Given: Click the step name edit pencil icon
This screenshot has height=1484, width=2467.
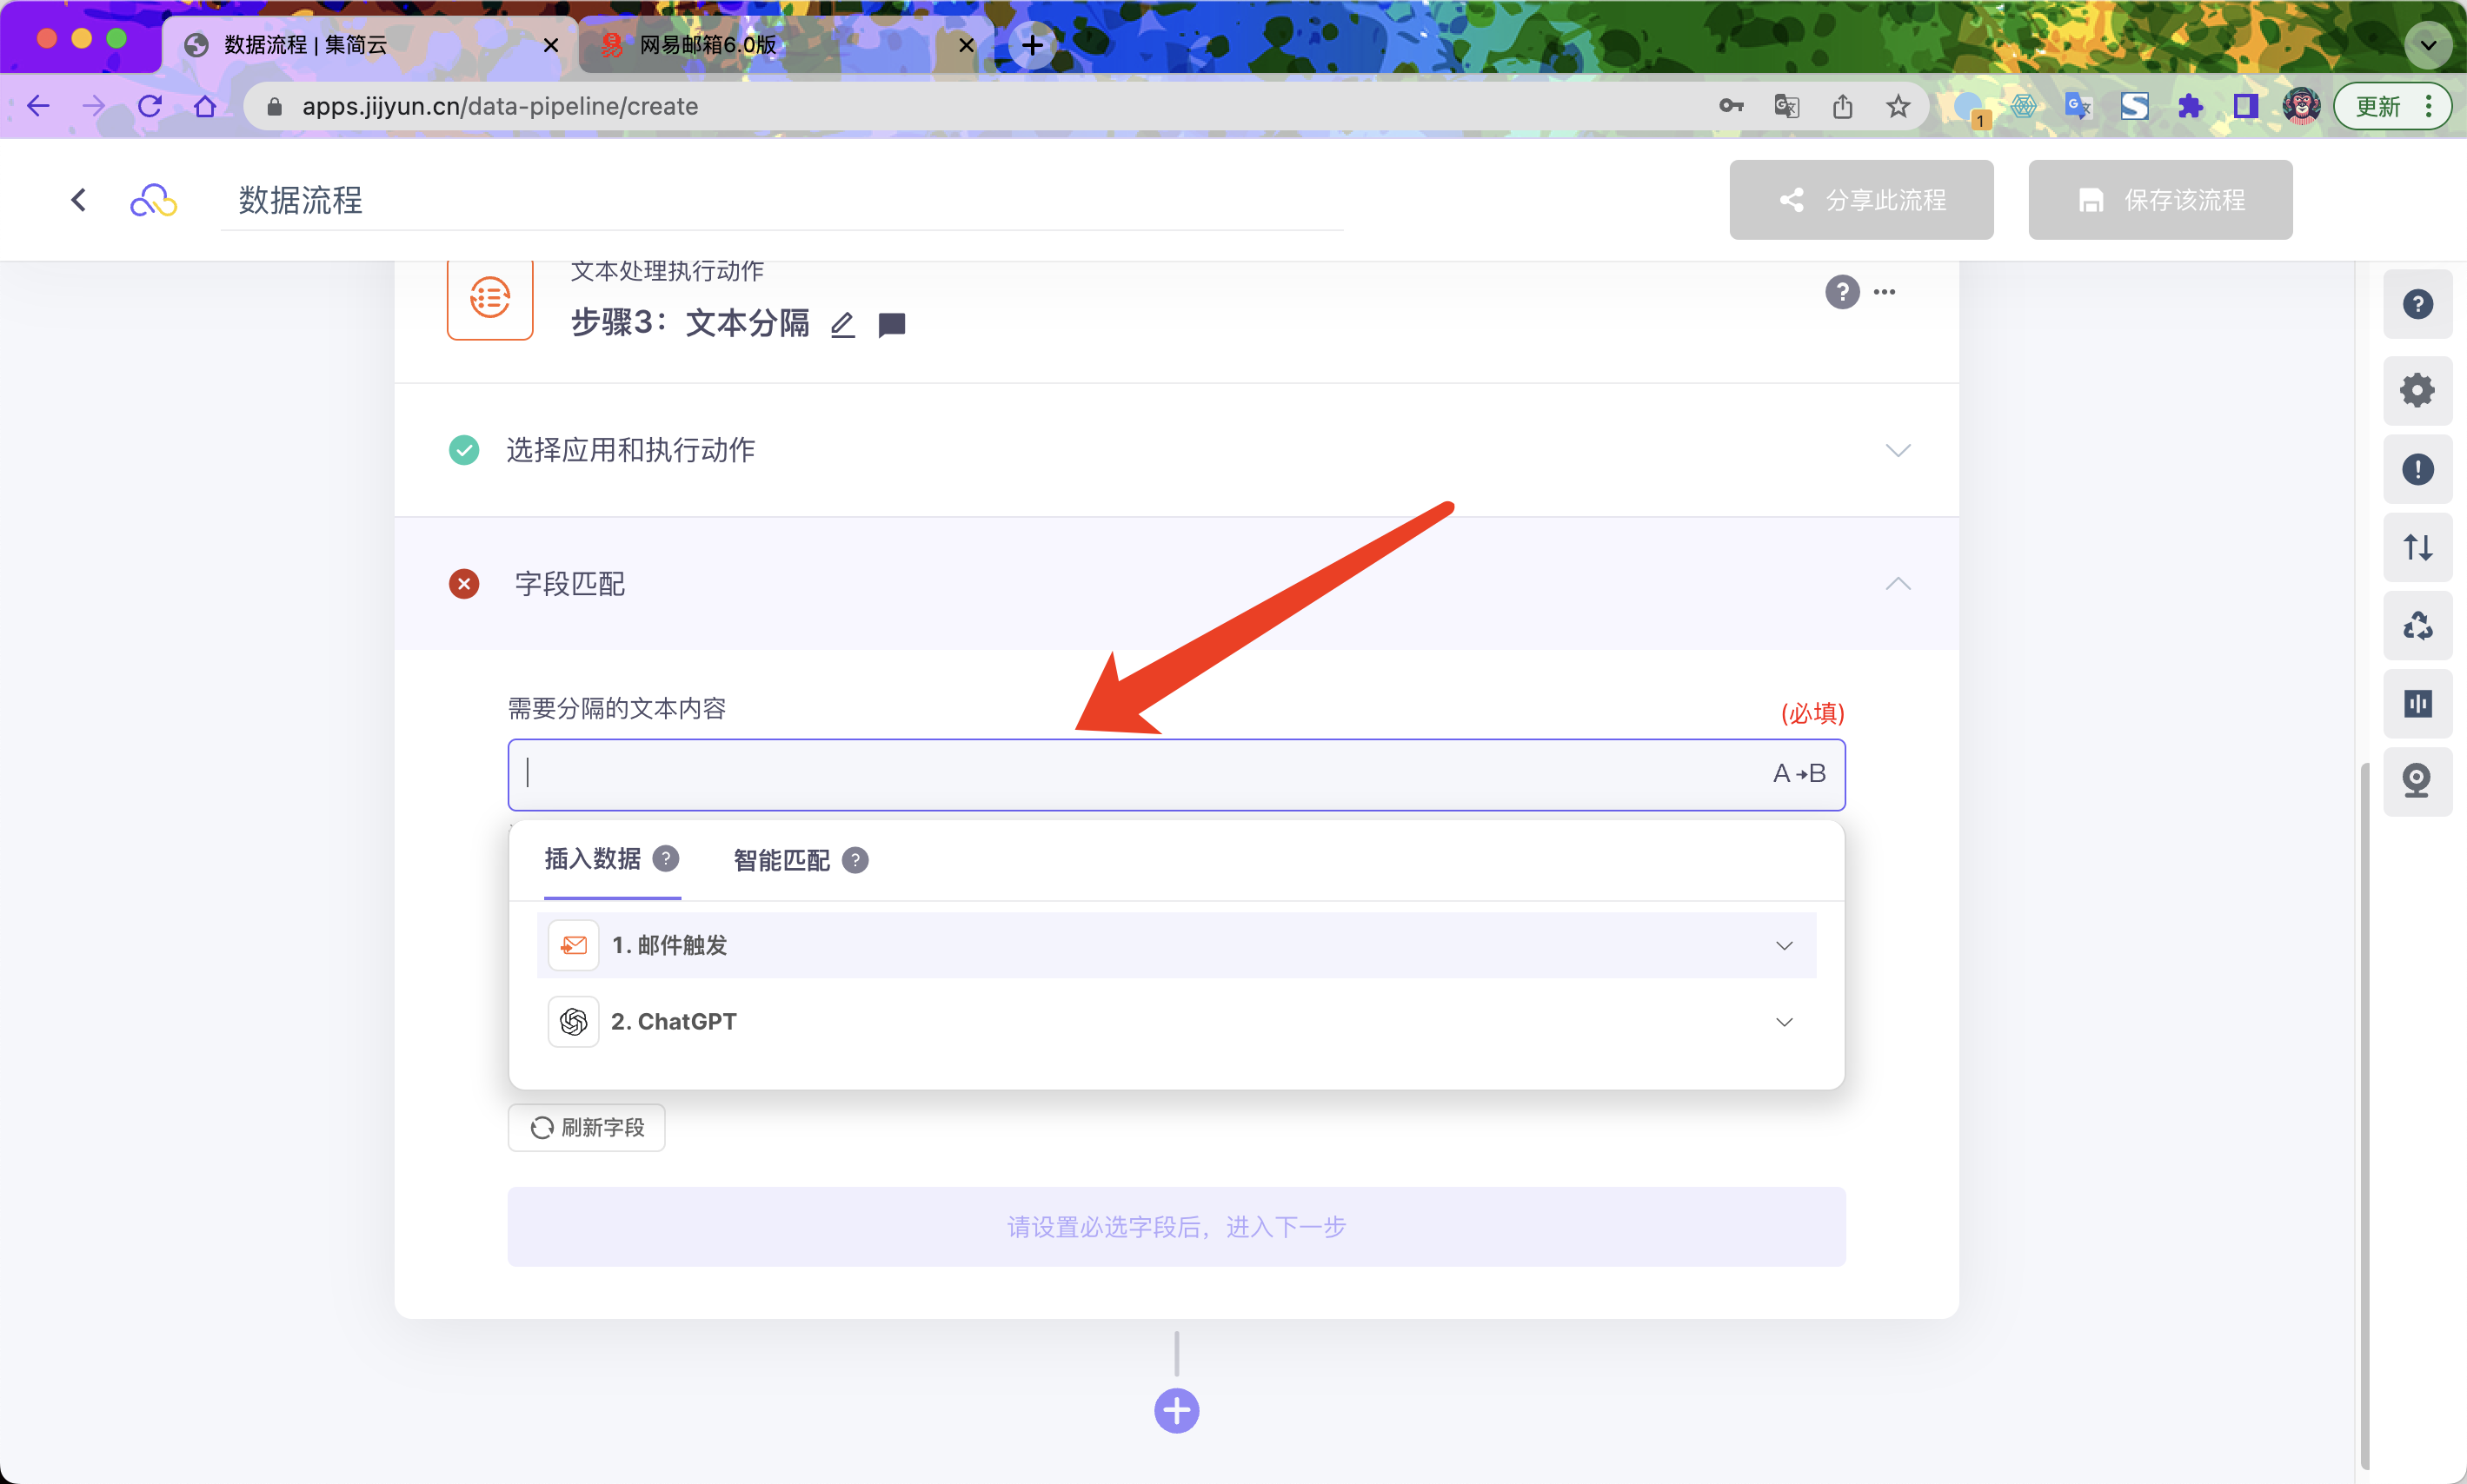Looking at the screenshot, I should (842, 325).
